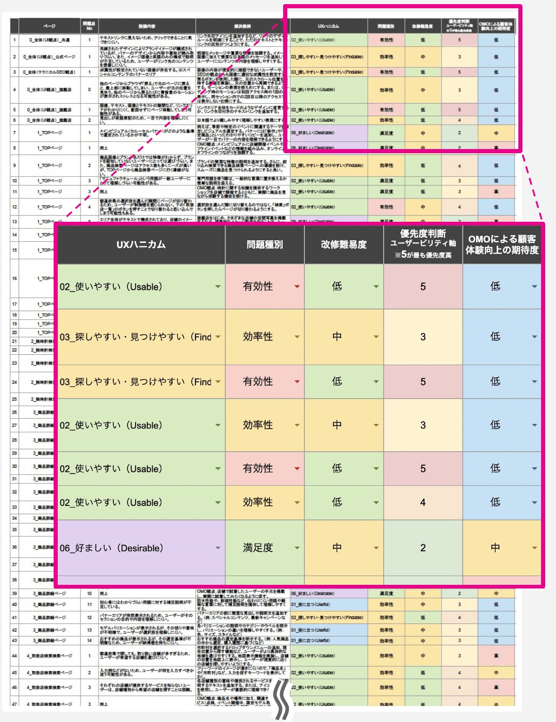Image resolution: width=556 pixels, height=722 pixels.
Task: Select priority cell with value 2 in enlarged inset
Action: pos(423,548)
